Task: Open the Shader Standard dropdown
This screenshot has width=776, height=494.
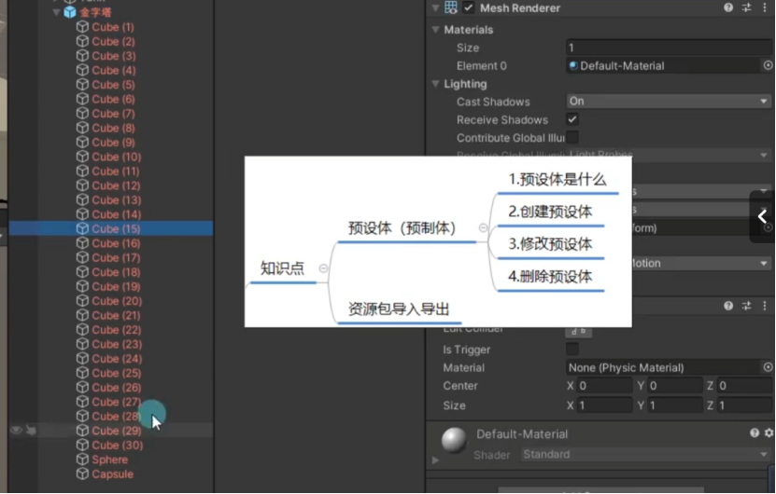Action: click(x=646, y=455)
